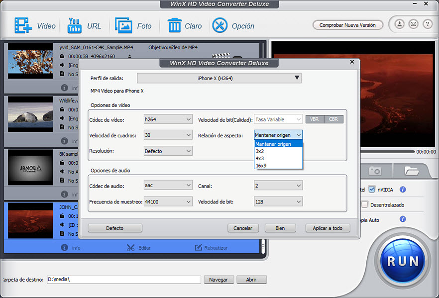Screen dimensions: 439x298
Task: Enable the Desentrelazado checkbox
Action: tap(365, 204)
